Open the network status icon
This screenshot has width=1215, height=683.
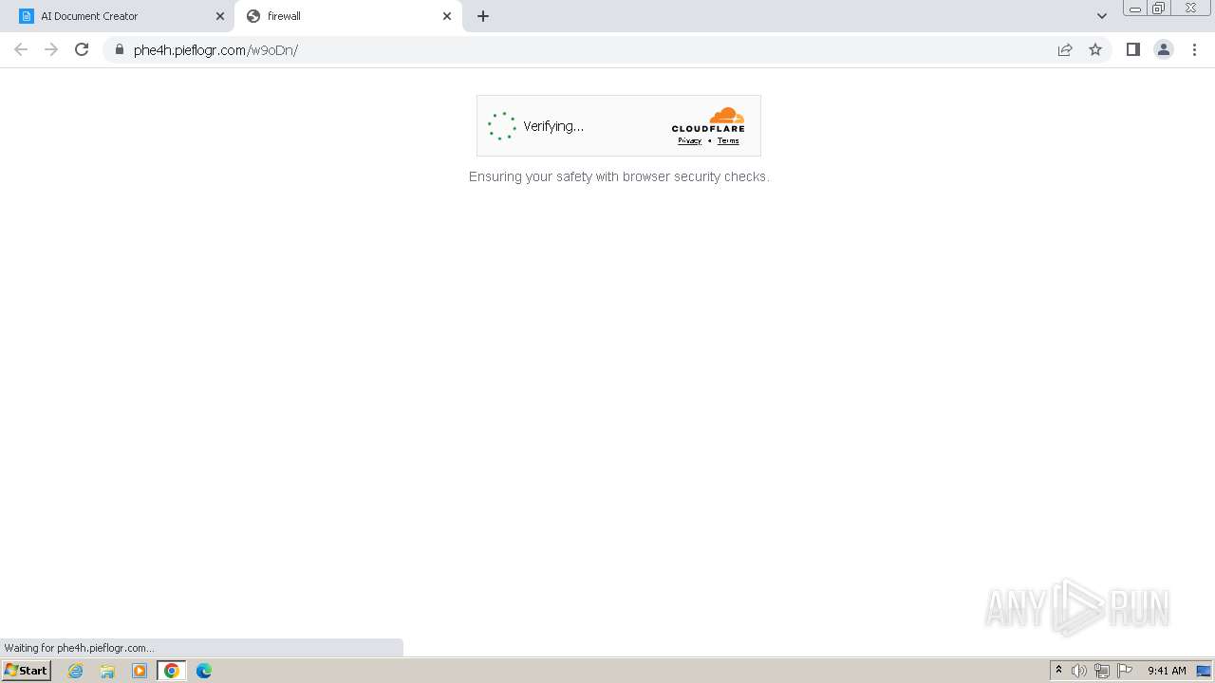tap(1102, 671)
